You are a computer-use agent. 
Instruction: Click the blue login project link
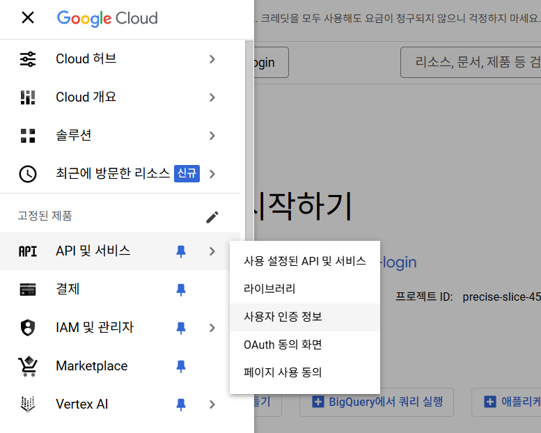[x=398, y=262]
